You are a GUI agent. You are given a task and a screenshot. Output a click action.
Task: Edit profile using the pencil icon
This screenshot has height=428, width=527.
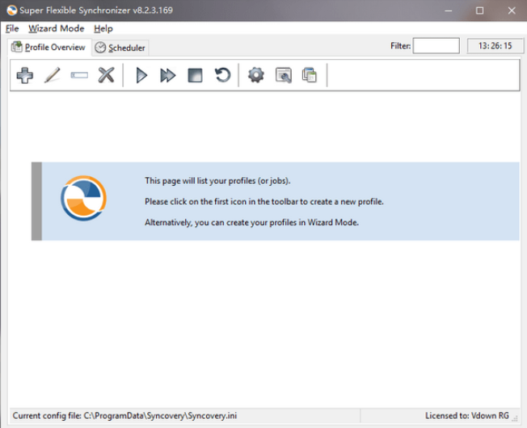(52, 75)
